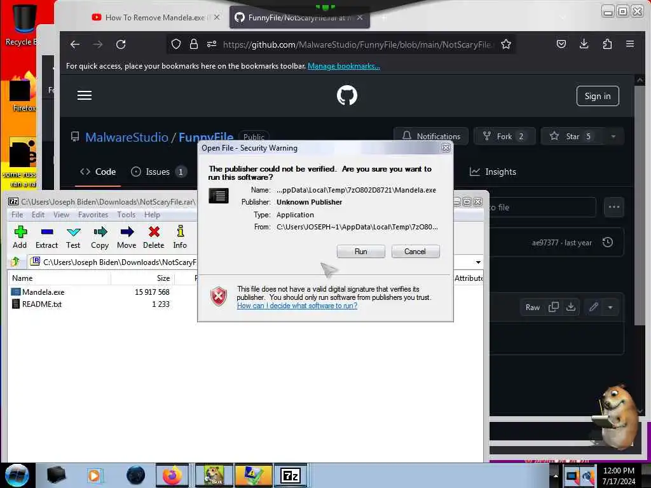Open the MalwareStudio owner link
This screenshot has height=488, width=651.
pyautogui.click(x=127, y=137)
